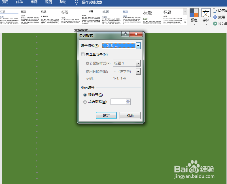Open the 使用分隔符 dropdown
This screenshot has width=227, height=184.
coord(138,71)
